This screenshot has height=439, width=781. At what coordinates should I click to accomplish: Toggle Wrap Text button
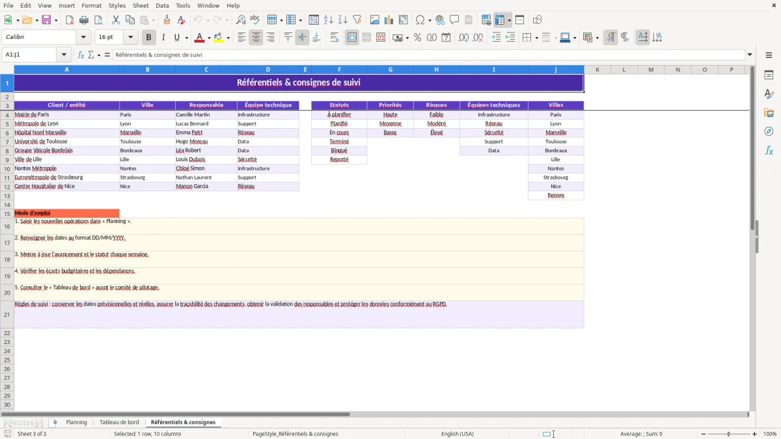335,38
